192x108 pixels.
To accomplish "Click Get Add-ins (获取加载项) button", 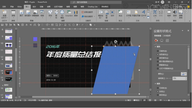I will 87,12.
